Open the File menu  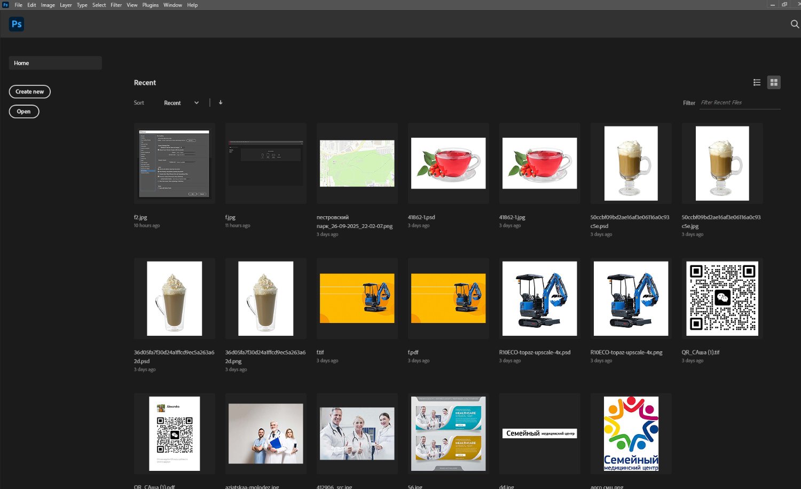pyautogui.click(x=19, y=5)
